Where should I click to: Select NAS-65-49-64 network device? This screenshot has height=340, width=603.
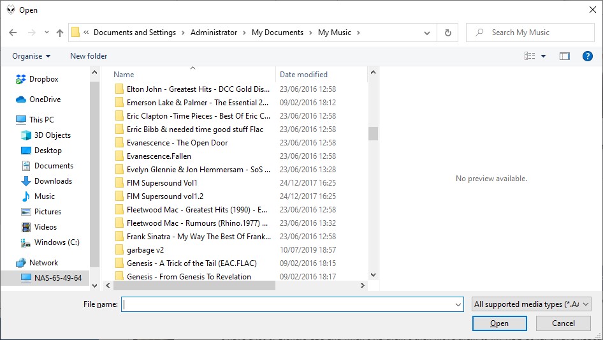point(45,278)
